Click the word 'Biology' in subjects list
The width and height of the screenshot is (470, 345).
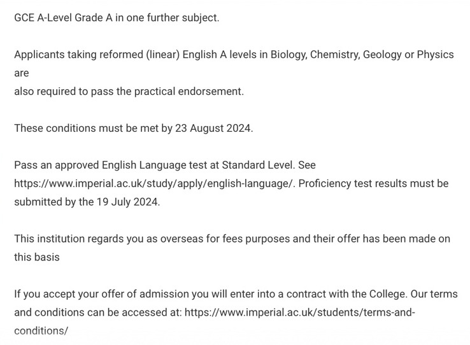coord(288,55)
